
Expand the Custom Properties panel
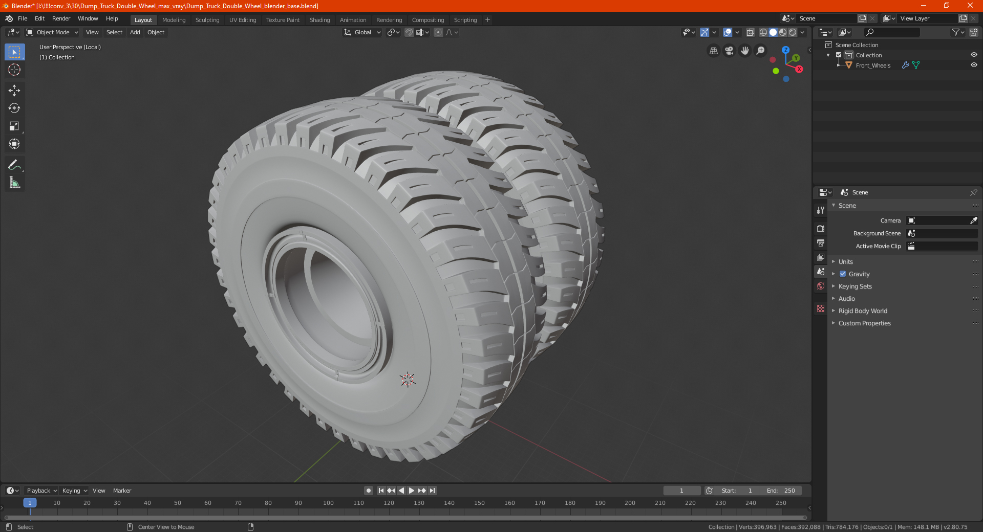(x=864, y=323)
